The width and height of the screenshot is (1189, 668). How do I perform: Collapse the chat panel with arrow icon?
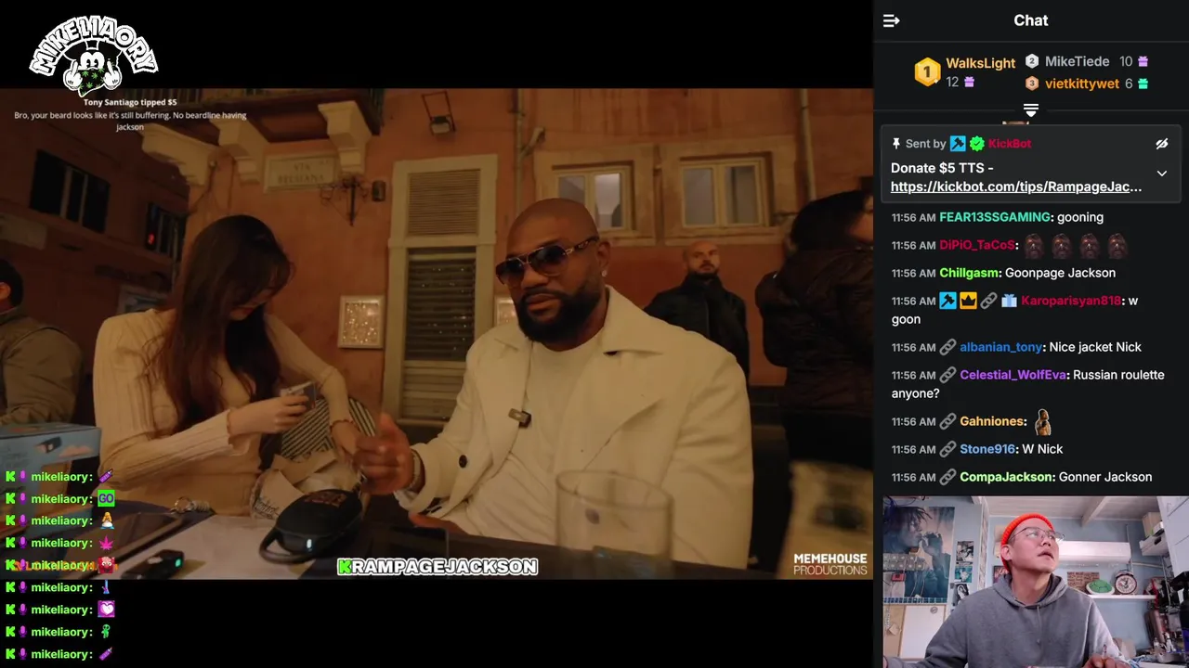click(891, 20)
